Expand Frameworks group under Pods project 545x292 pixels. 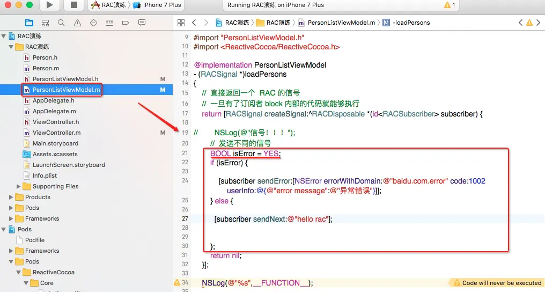point(11,251)
